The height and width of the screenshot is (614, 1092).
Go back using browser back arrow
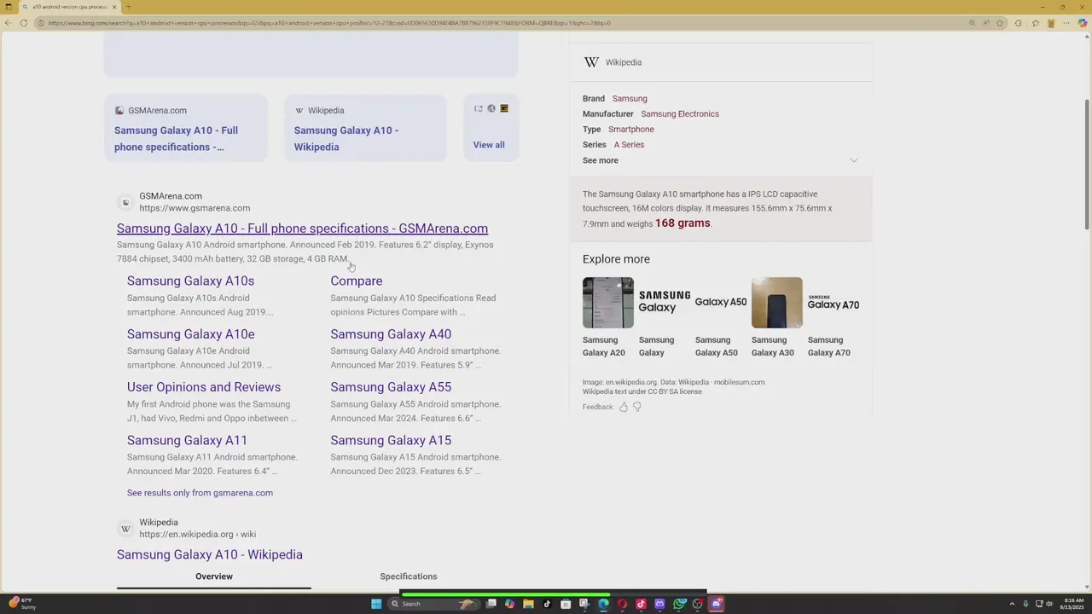tap(8, 23)
